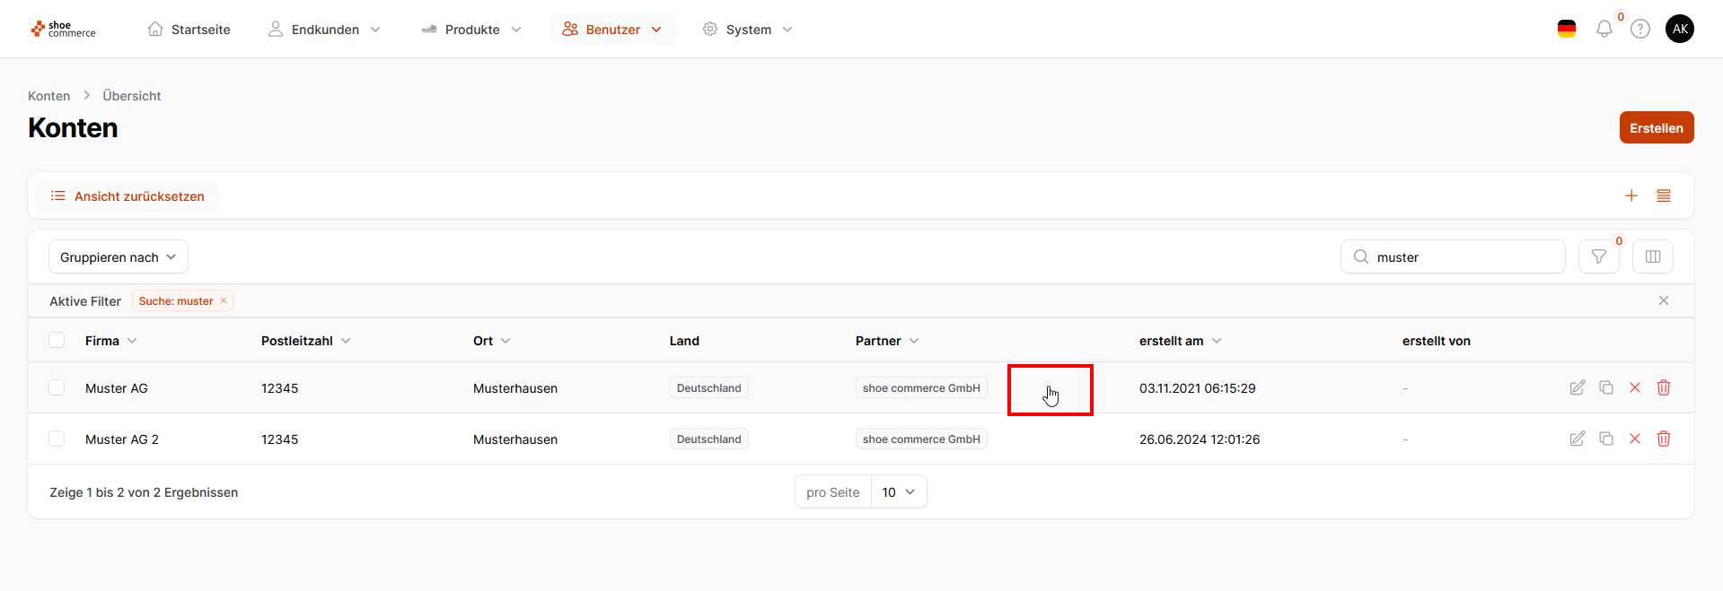Open the column layout settings icon
Viewport: 1723px width, 591px height.
1652,256
